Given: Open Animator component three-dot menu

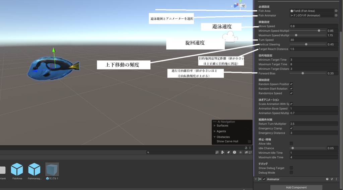Looking at the screenshot, I should click(336, 179).
